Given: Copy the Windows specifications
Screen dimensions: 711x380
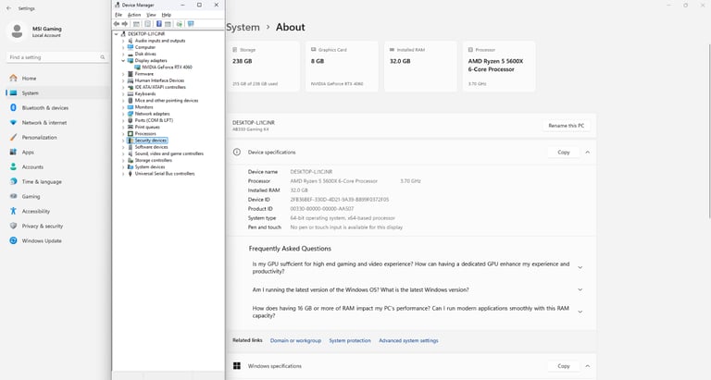Looking at the screenshot, I should 564,366.
